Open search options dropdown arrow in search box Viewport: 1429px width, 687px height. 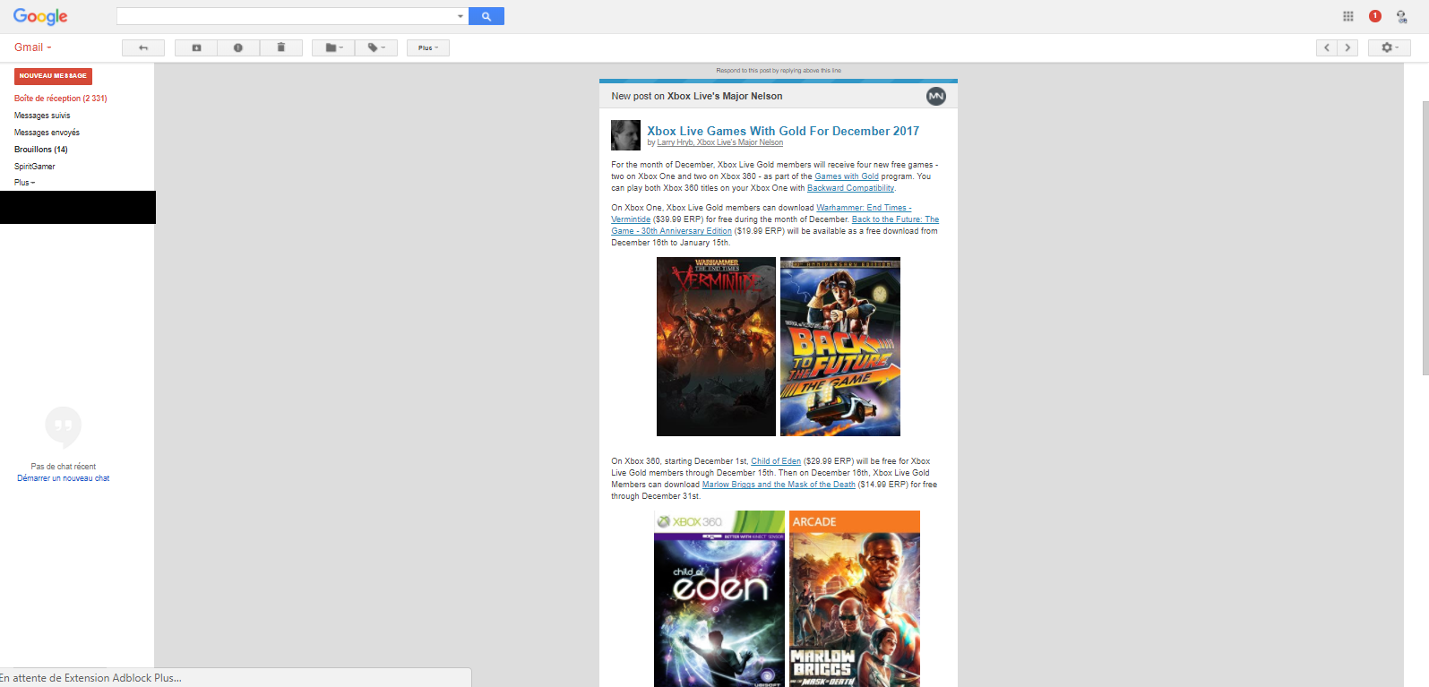[x=461, y=16]
